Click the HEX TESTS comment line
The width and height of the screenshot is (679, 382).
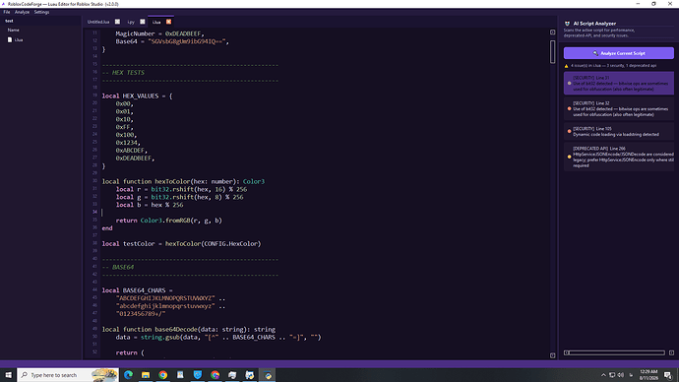tap(123, 73)
